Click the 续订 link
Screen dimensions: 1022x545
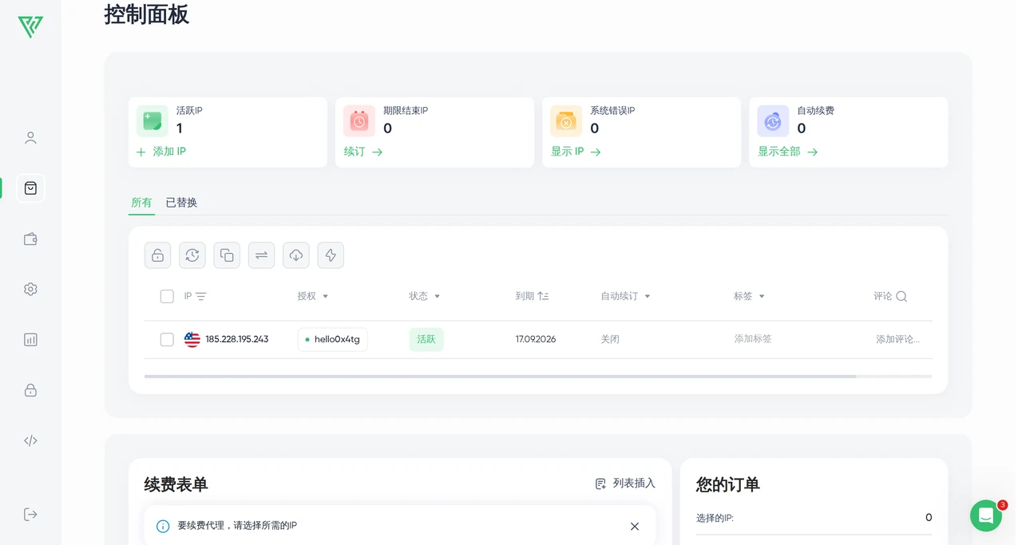point(363,152)
